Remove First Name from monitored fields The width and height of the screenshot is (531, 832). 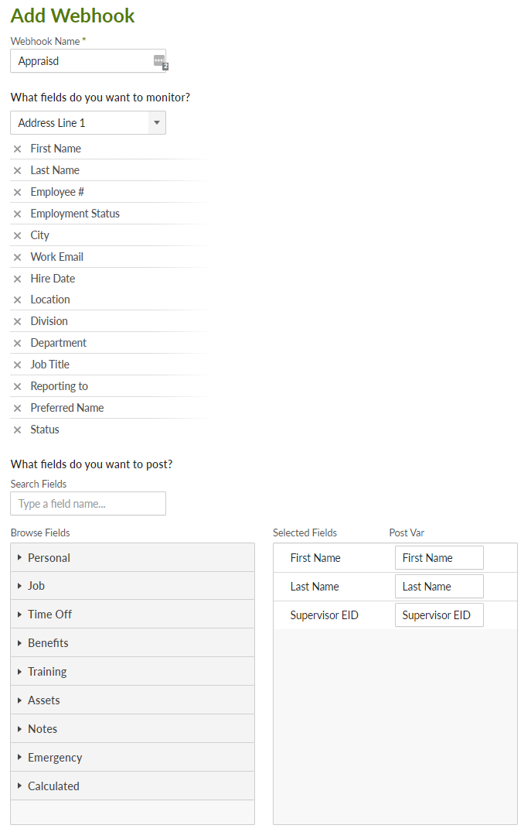[18, 149]
